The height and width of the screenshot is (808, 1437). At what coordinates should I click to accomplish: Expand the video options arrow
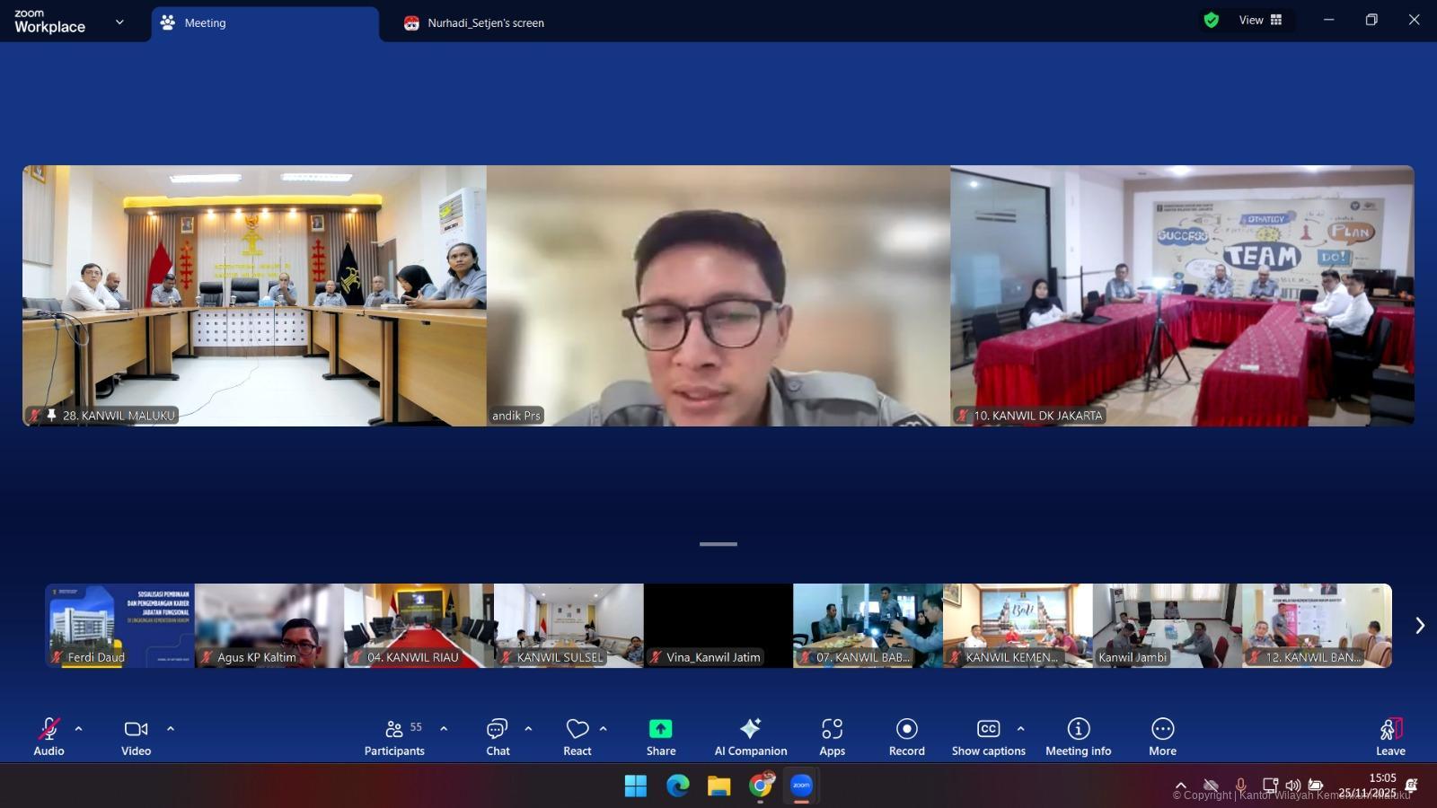(x=171, y=729)
